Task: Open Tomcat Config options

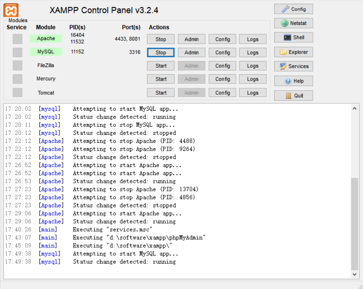Action: 223,93
